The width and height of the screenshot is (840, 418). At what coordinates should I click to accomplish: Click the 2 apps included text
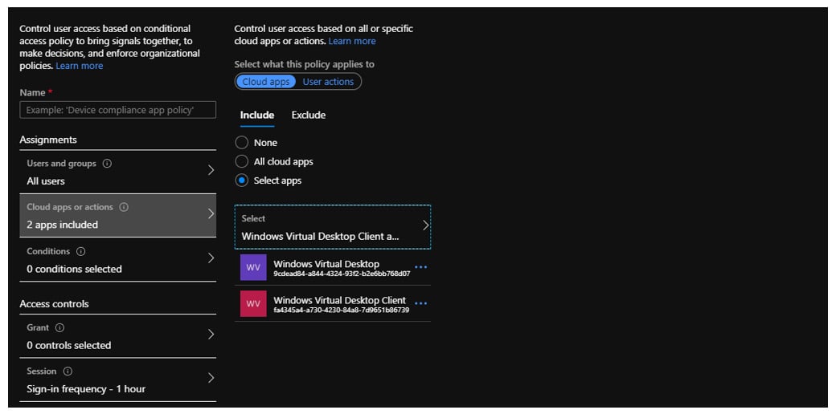click(x=62, y=225)
